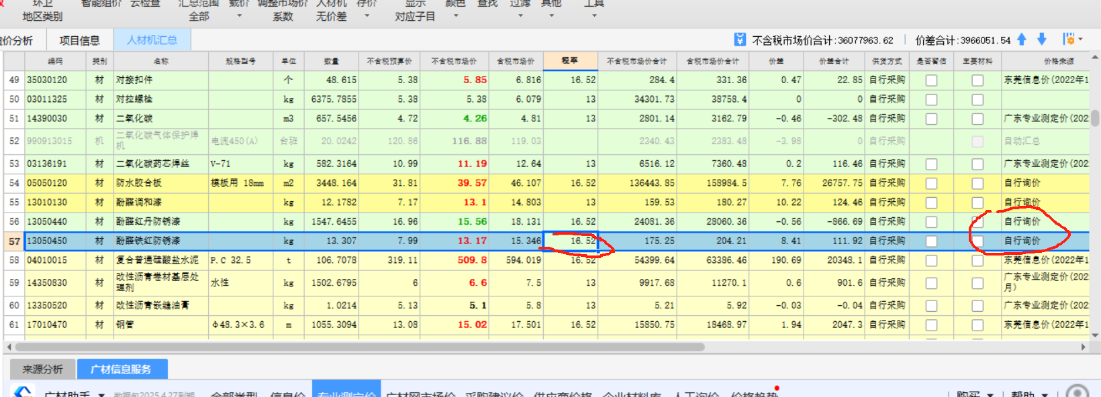Click market price cell 509.8
This screenshot has width=1101, height=397.
[454, 260]
